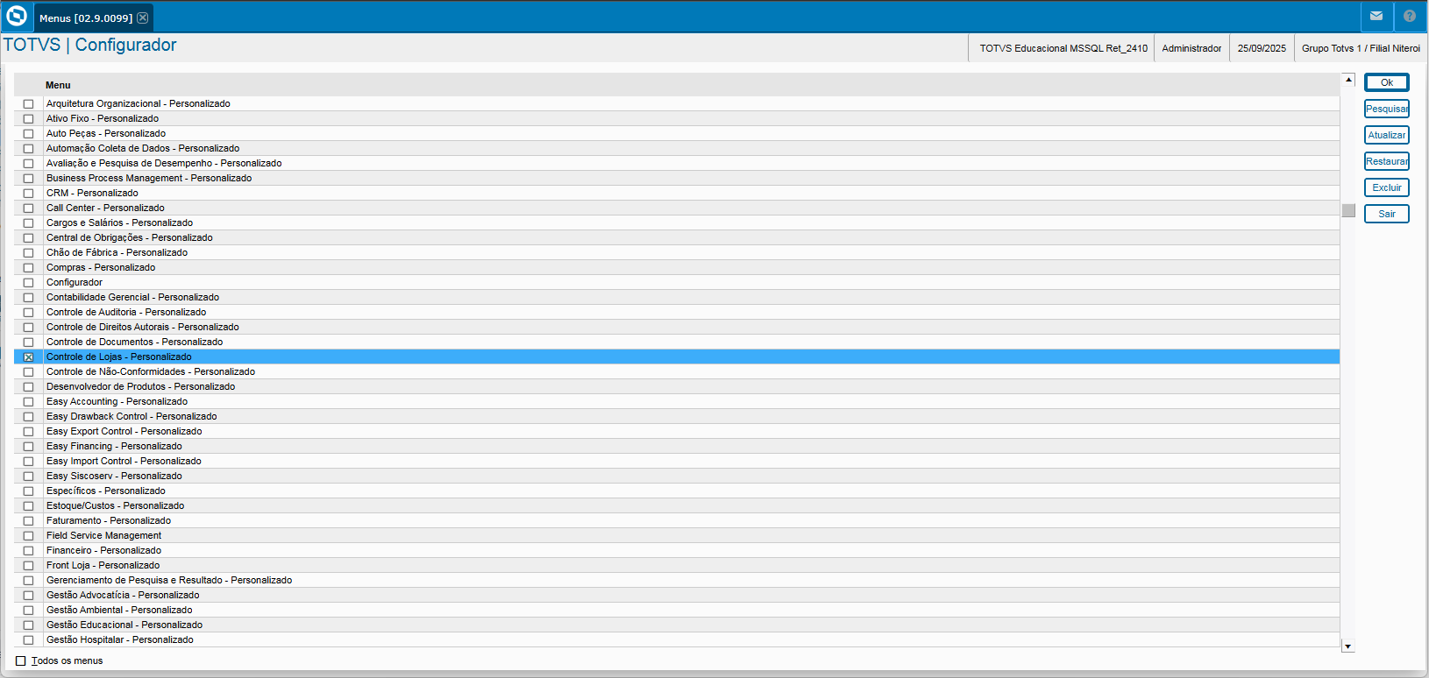Select Controle de Documentos - Personalizado

tap(677, 342)
